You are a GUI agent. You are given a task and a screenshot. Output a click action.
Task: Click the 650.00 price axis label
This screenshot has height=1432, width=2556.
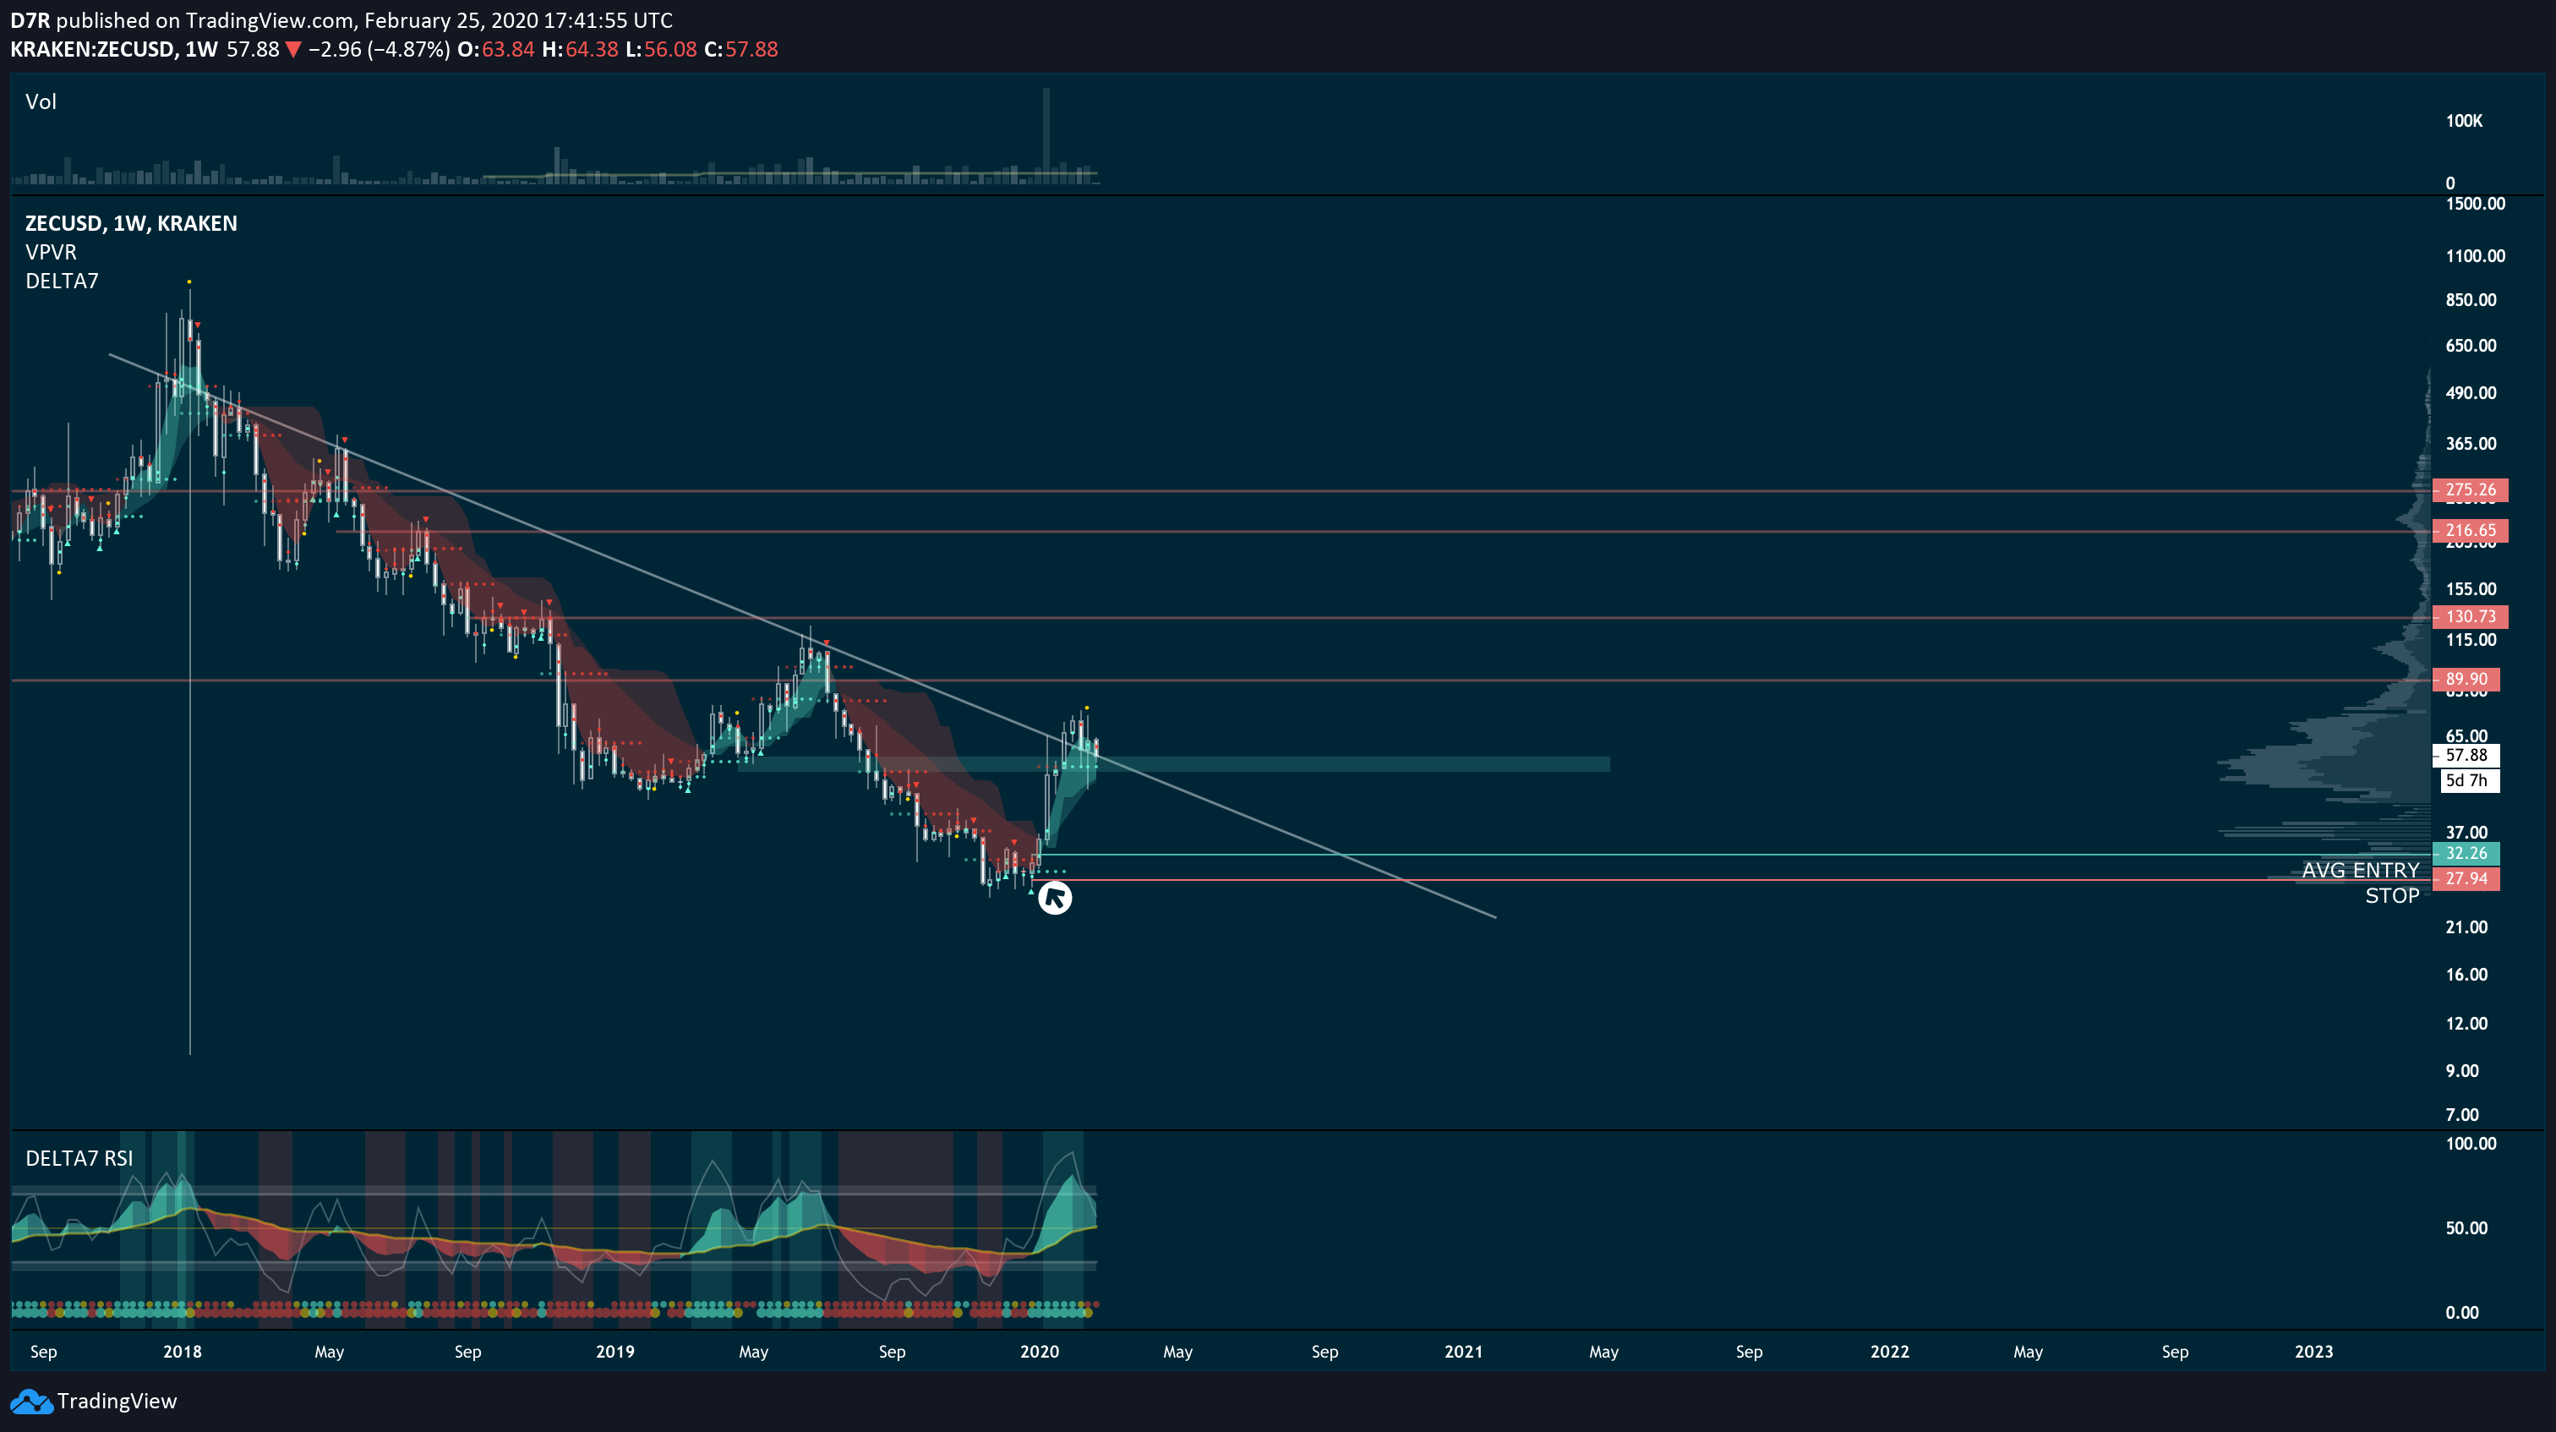(x=2471, y=346)
